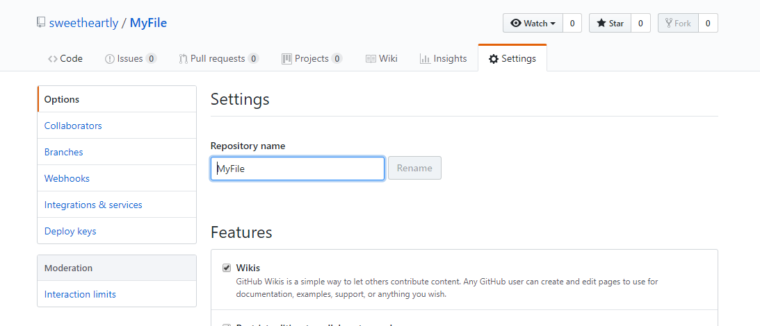Open Branches settings in the sidebar
Image resolution: width=760 pixels, height=326 pixels.
[117, 152]
